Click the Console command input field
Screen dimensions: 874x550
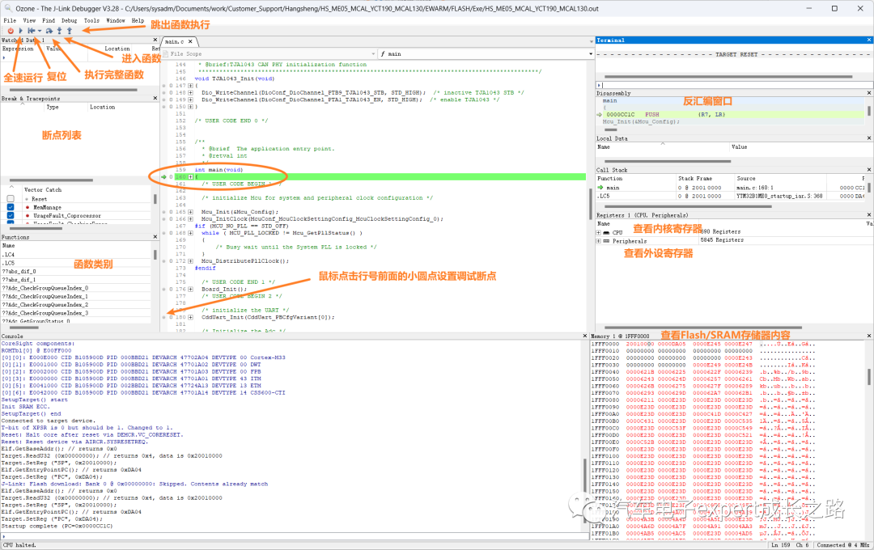point(295,536)
